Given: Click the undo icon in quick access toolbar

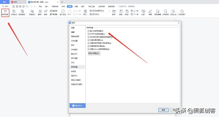Looking at the screenshot, I should pyautogui.click(x=27, y=6).
